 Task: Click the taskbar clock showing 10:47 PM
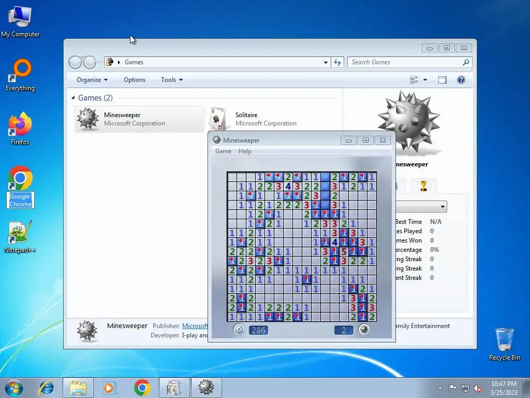(x=504, y=388)
